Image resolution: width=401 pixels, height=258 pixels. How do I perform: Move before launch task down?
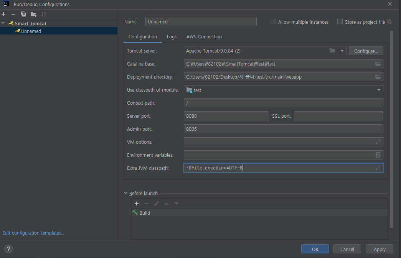(177, 204)
